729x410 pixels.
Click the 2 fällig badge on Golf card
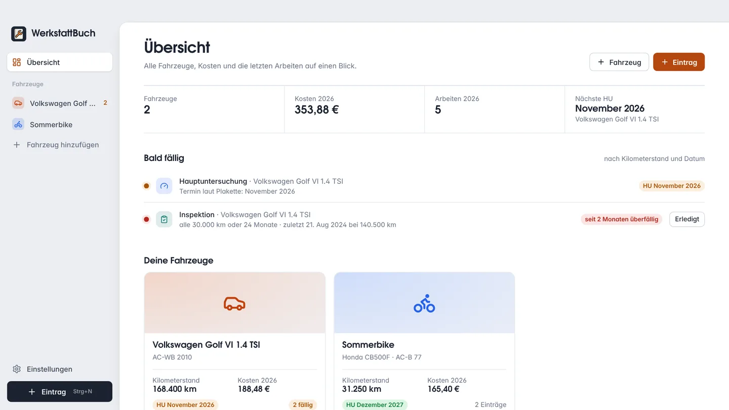click(x=303, y=404)
